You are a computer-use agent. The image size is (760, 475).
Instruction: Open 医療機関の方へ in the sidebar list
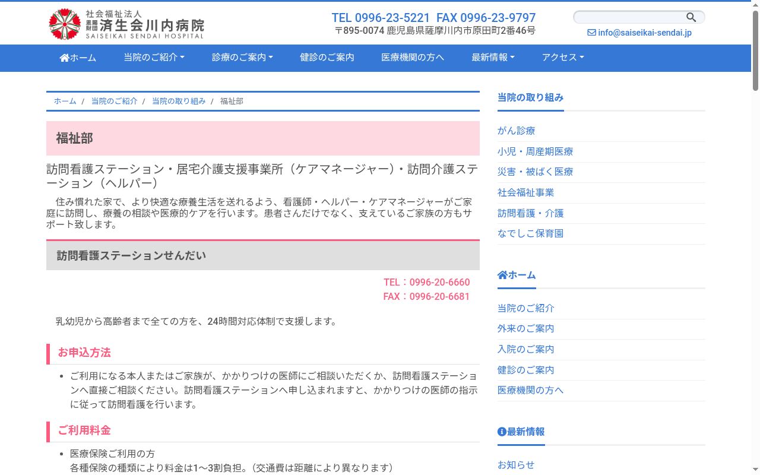tap(531, 390)
